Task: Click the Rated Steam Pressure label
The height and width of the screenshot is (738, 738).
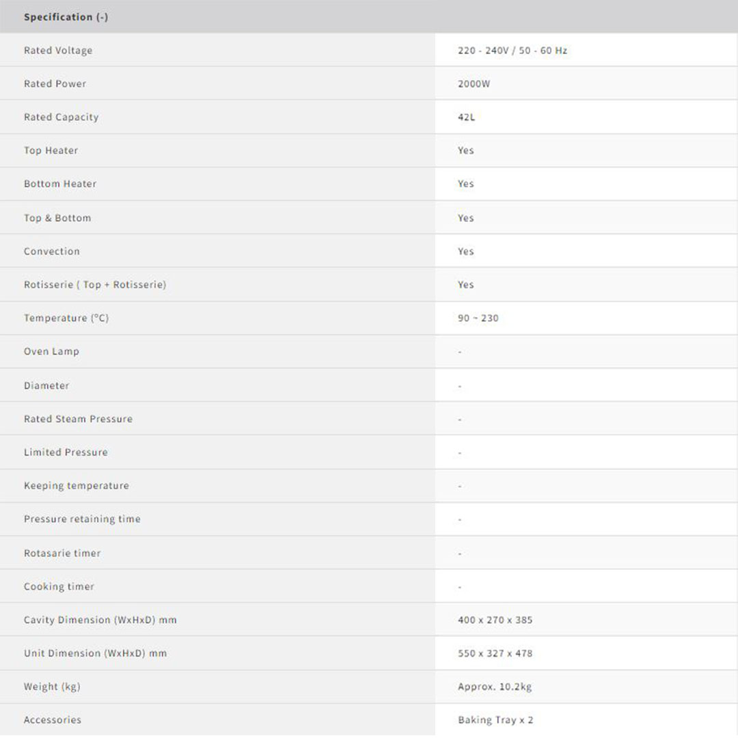Action: coord(78,419)
